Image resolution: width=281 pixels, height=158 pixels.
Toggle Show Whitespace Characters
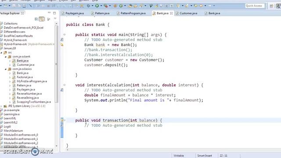172,6
